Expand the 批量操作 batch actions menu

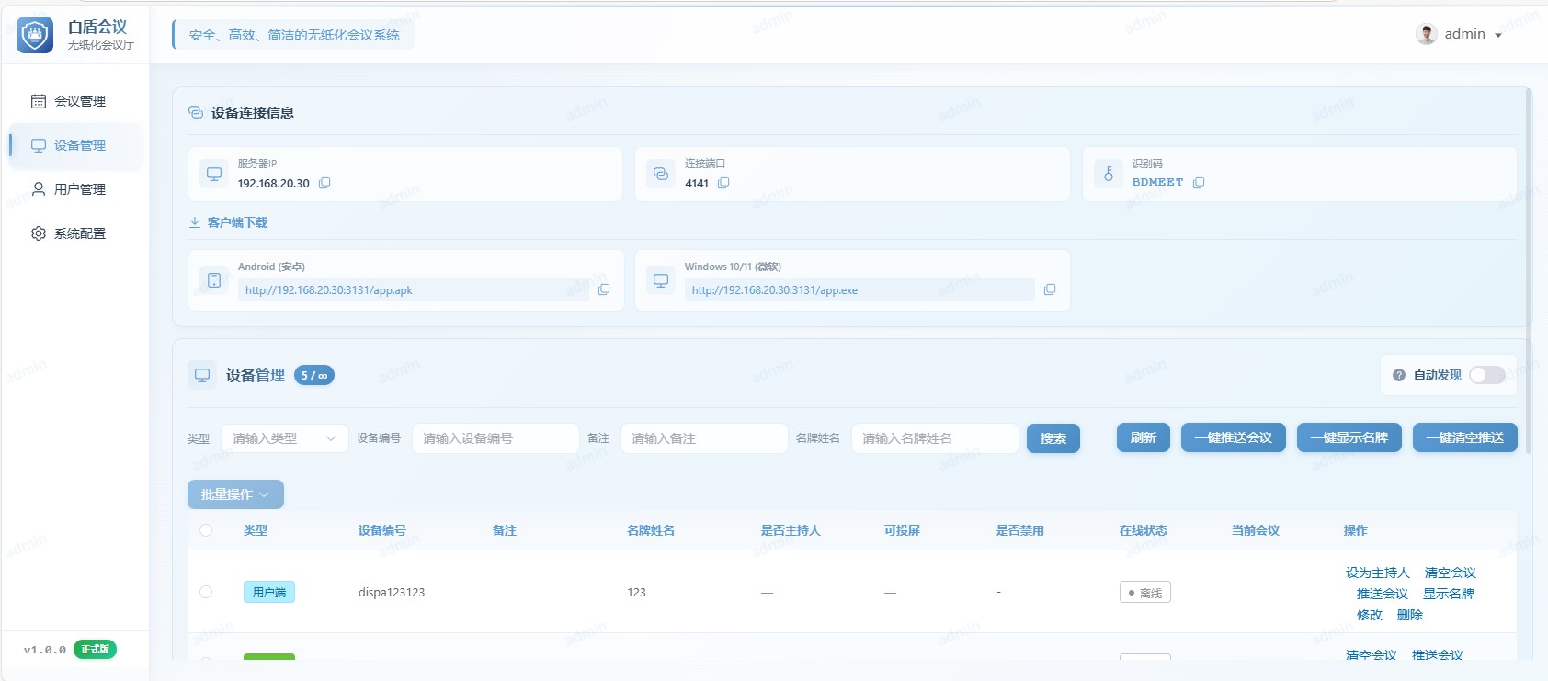coord(235,494)
